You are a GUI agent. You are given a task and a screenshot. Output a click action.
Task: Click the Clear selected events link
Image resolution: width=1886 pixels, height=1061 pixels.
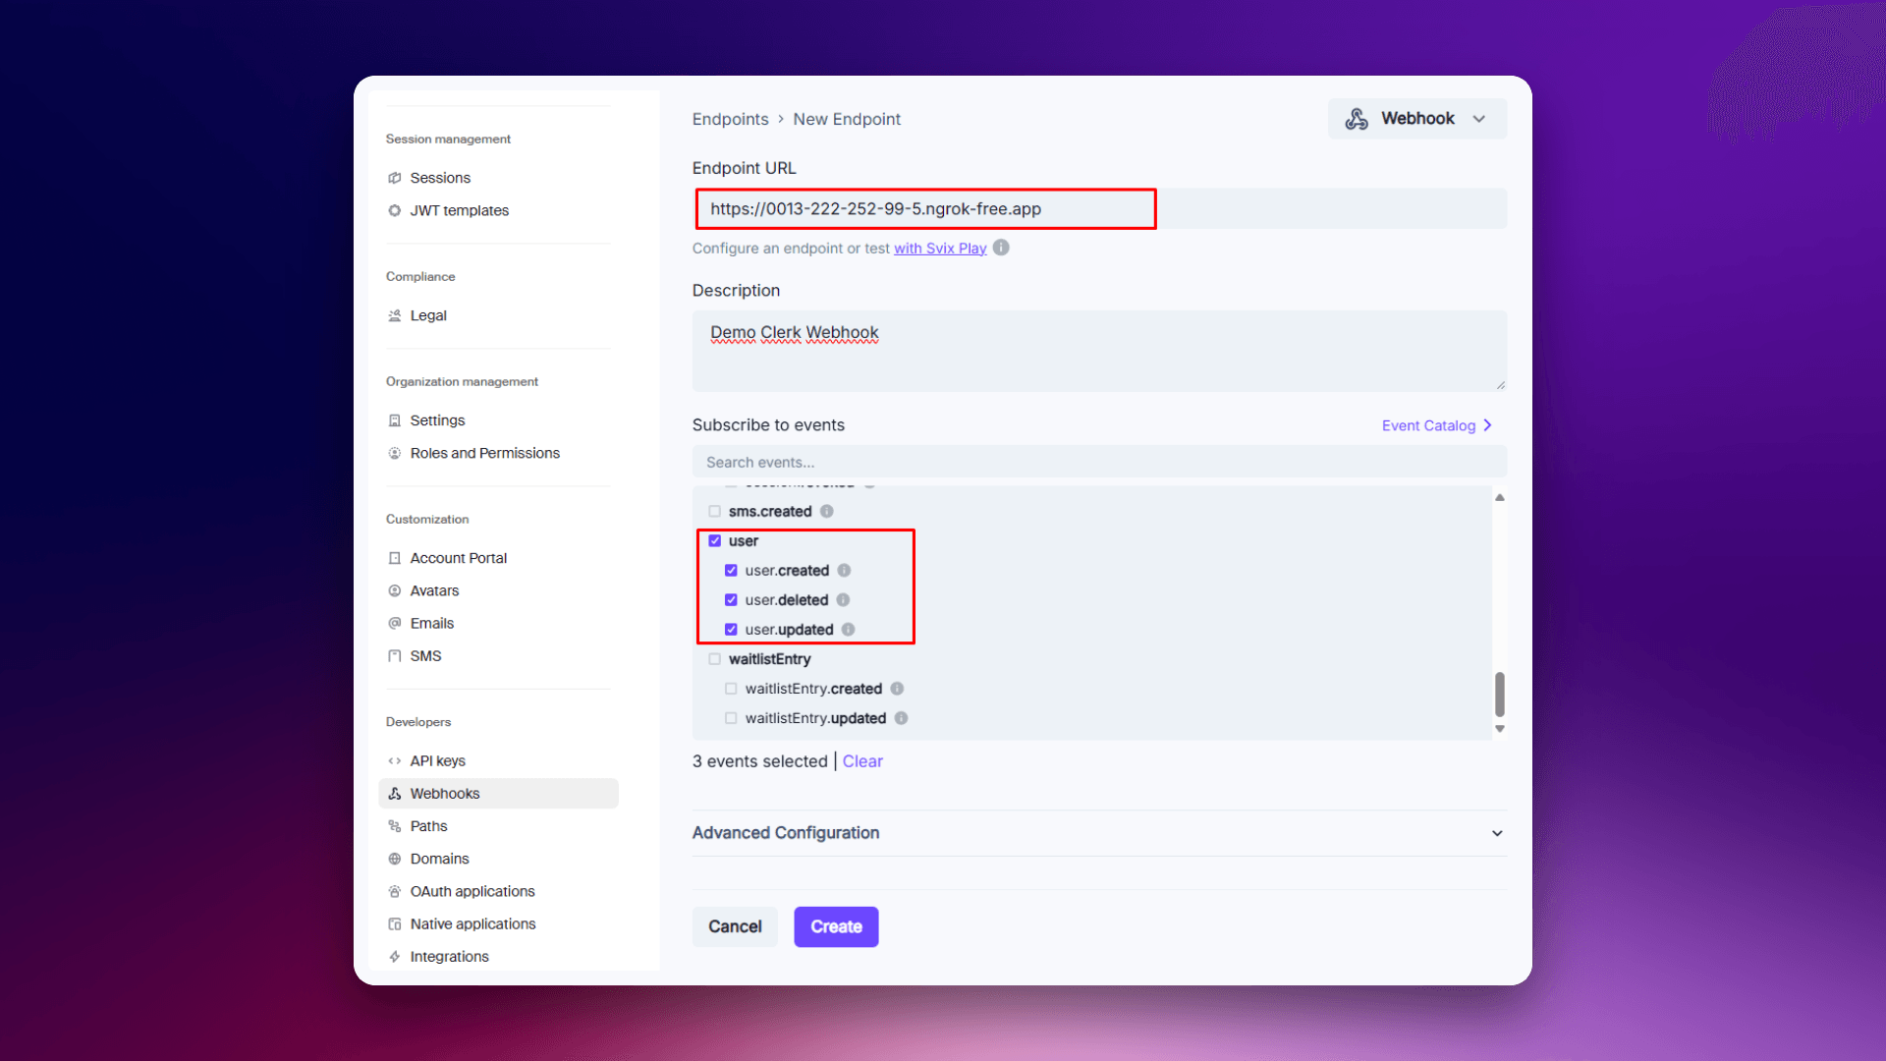click(x=862, y=761)
